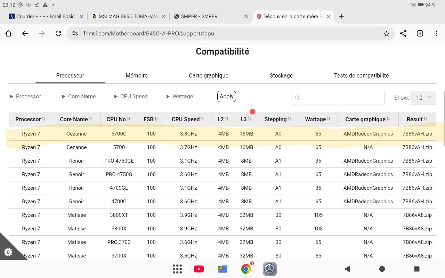445x278 pixels.
Task: Tap Android recent apps square button
Action: click(x=417, y=269)
